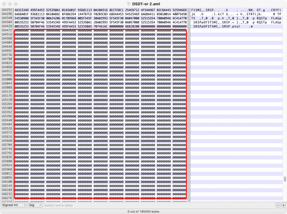Select hex value 0A057000
Viewport: 287px width, 214px height.
(132, 22)
